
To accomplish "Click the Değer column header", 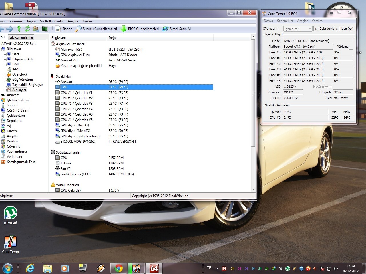I will point(160,38).
